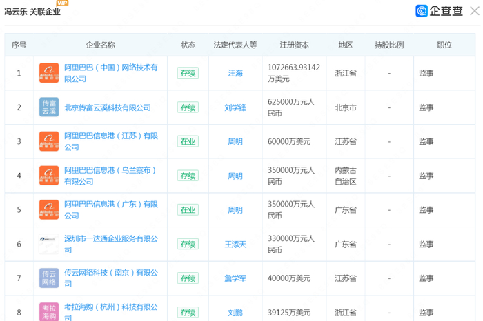Click the 传云网络 company logo icon

49,278
